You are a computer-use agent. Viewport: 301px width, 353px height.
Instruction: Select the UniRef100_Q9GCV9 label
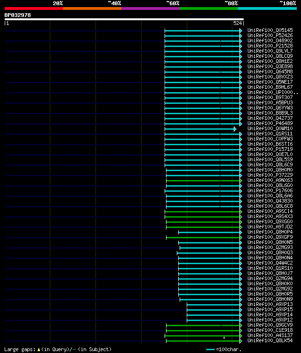(x=270, y=325)
